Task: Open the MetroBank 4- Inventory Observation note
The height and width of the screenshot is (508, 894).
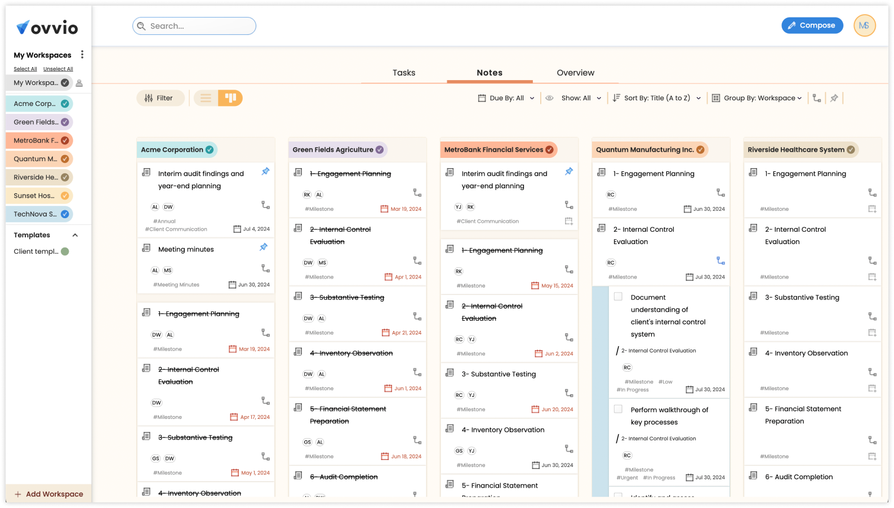Action: [503, 430]
